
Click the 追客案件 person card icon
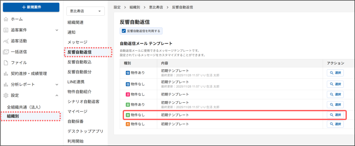click(x=6, y=30)
